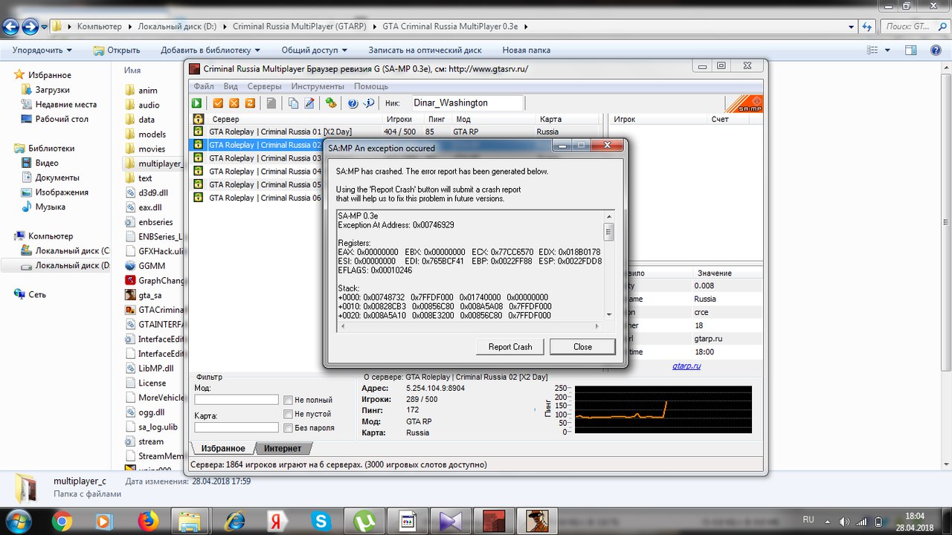952x535 pixels.
Task: Click 'Открыть' in Explorer toolbar
Action: click(x=116, y=50)
